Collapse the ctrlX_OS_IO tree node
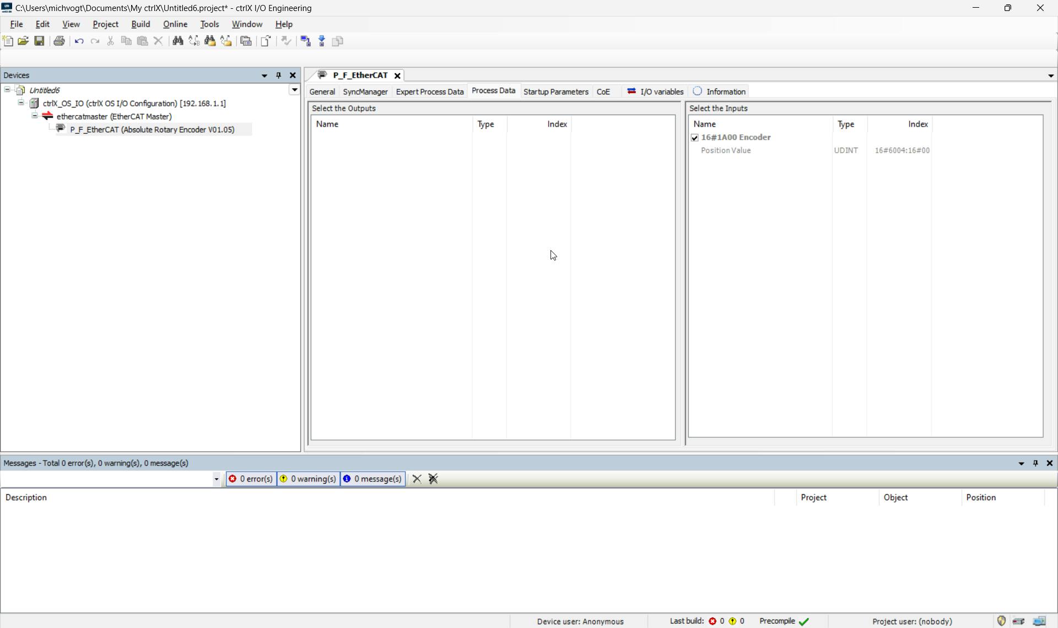This screenshot has height=628, width=1058. 21,103
